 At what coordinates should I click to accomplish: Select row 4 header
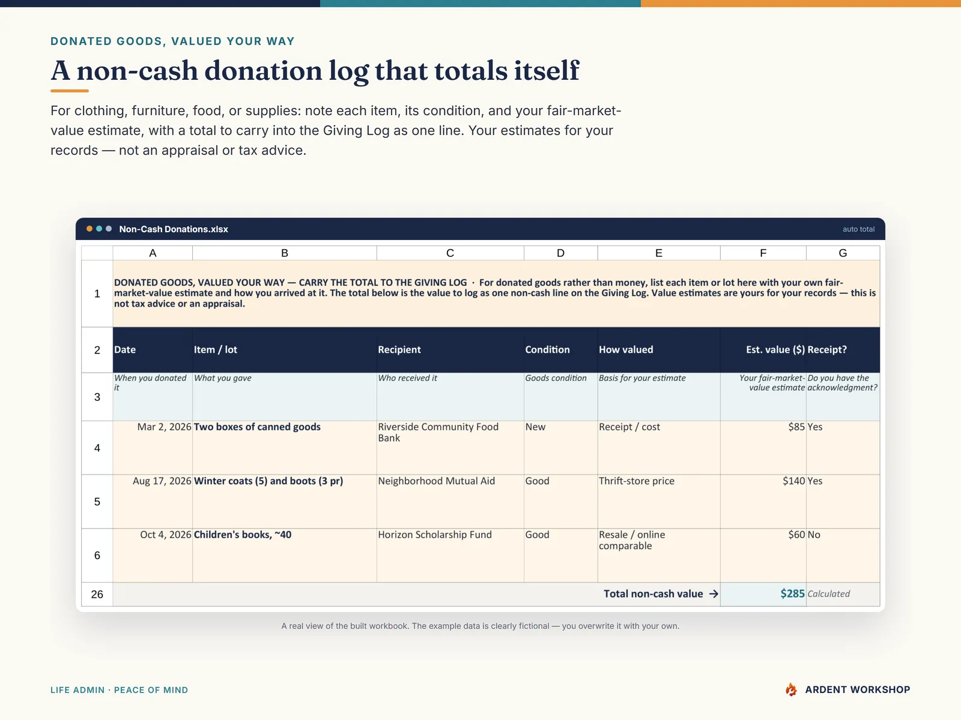(x=97, y=448)
